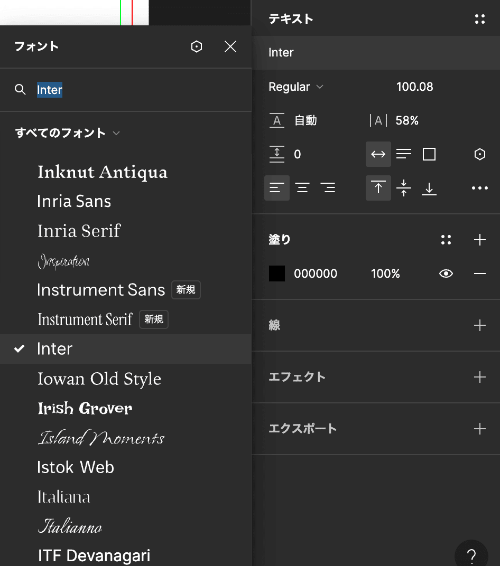Image resolution: width=500 pixels, height=566 pixels.
Task: Select Instrument Serif font
Action: click(x=85, y=319)
